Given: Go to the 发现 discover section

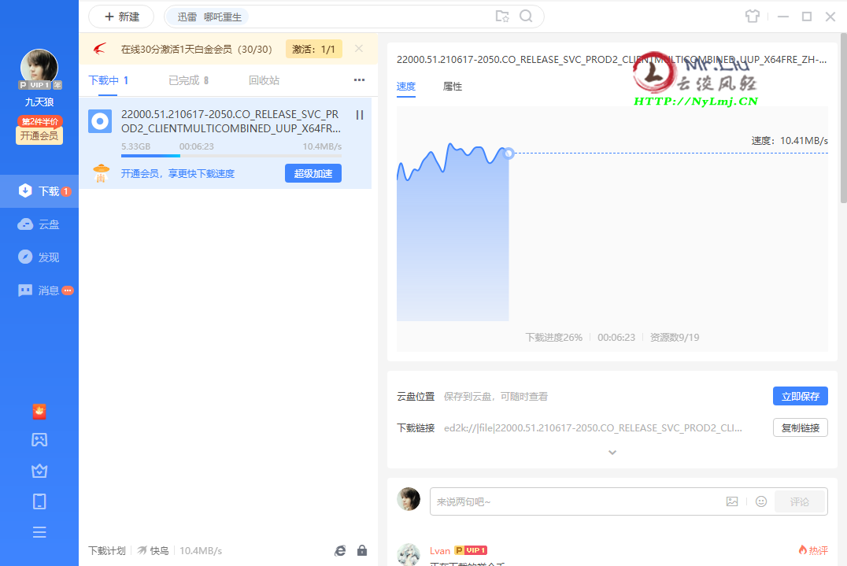Looking at the screenshot, I should (39, 257).
